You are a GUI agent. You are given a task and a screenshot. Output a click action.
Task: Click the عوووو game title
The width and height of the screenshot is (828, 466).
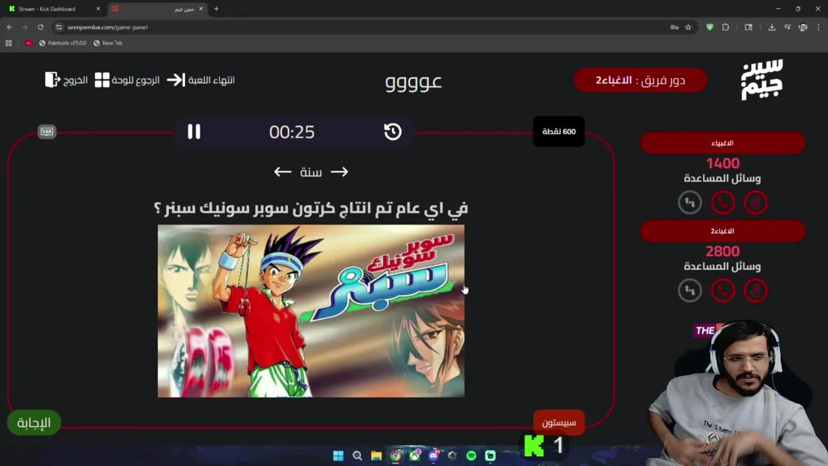[x=413, y=82]
